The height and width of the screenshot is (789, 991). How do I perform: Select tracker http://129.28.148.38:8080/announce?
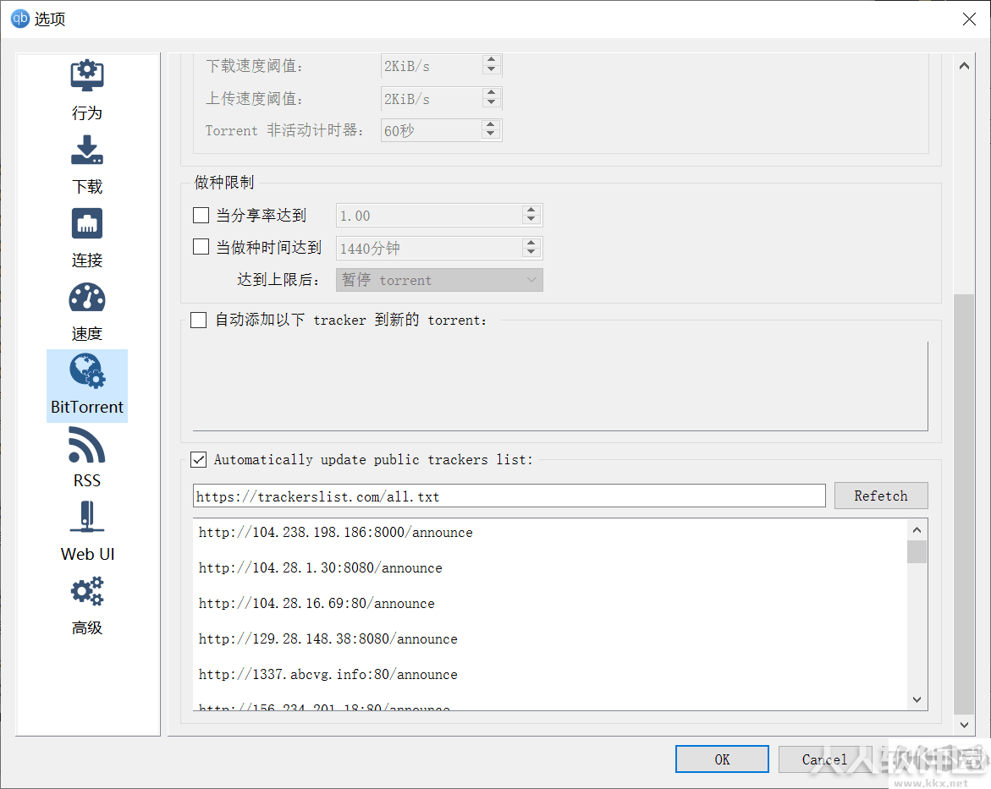[328, 638]
